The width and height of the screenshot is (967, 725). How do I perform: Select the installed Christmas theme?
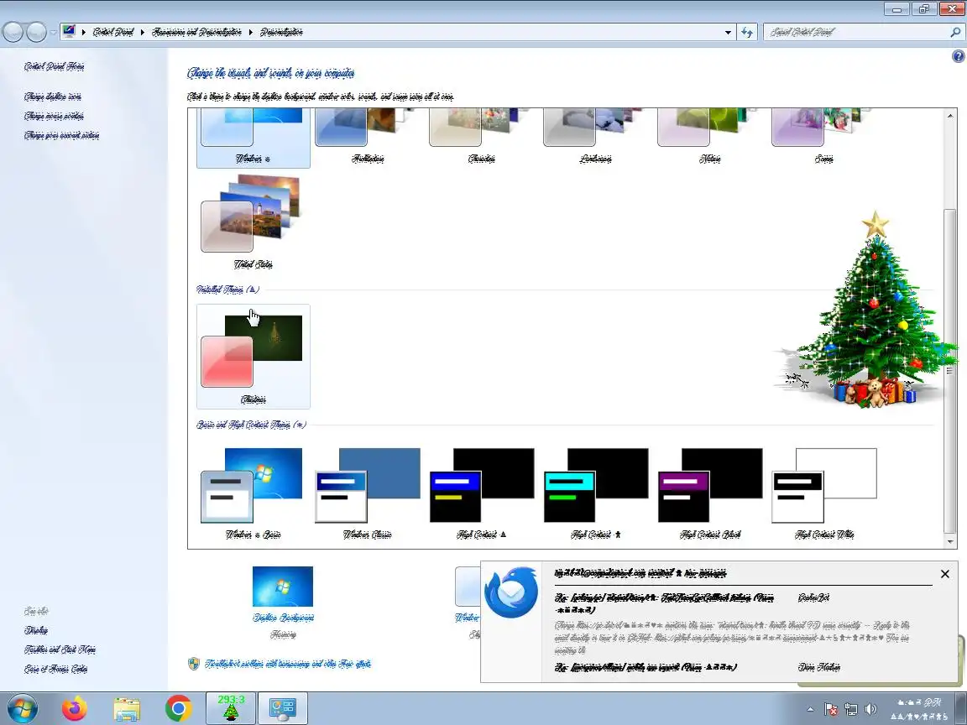tap(253, 357)
